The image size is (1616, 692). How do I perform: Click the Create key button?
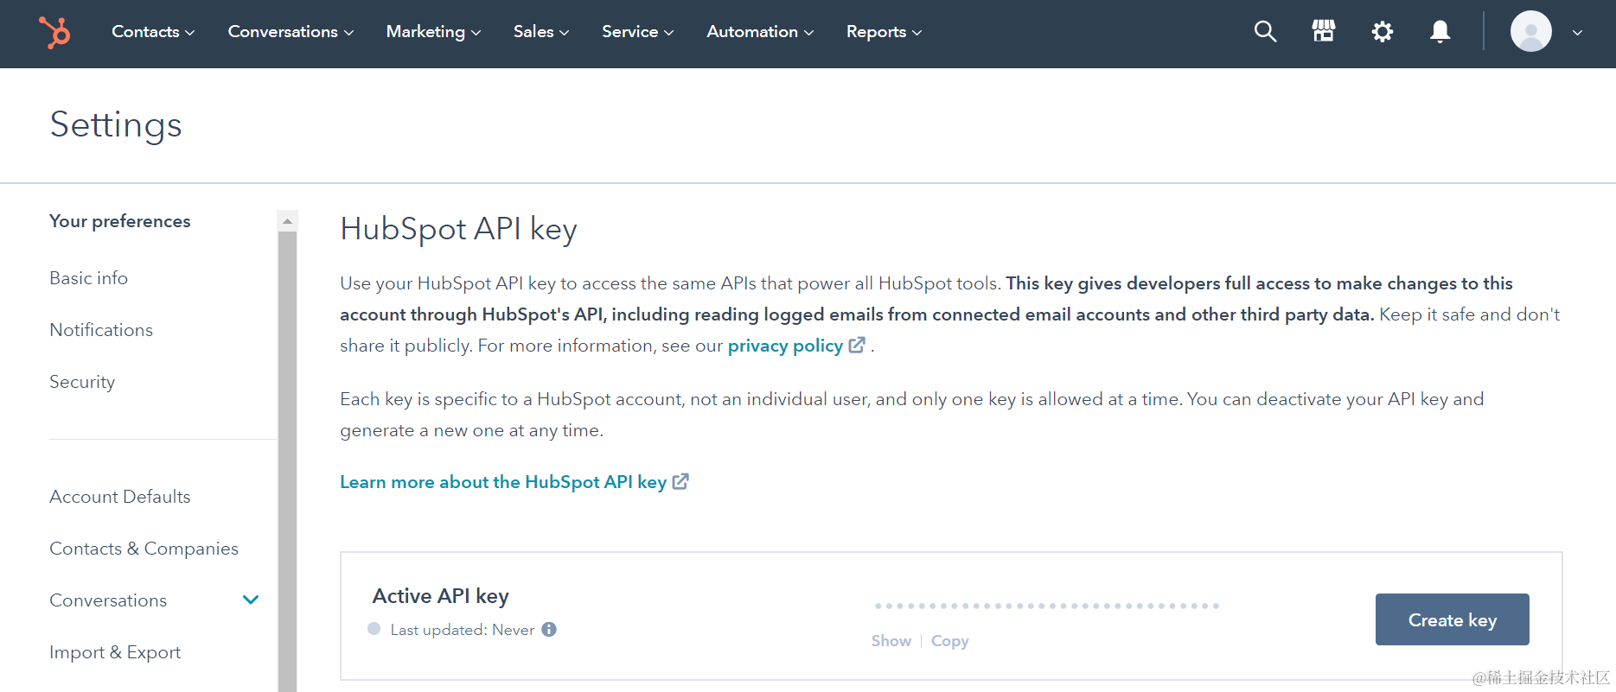tap(1453, 619)
